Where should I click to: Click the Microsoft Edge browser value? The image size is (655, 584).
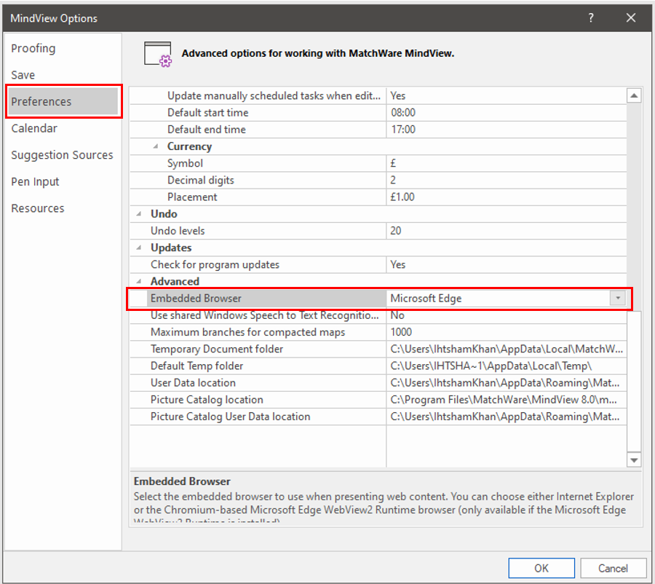pyautogui.click(x=426, y=299)
